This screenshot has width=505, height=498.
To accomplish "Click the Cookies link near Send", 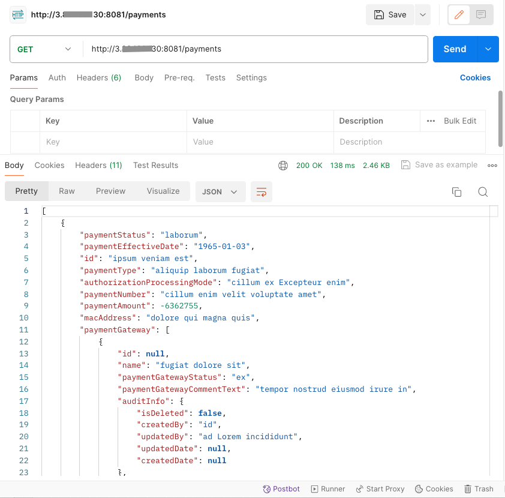I will 475,78.
